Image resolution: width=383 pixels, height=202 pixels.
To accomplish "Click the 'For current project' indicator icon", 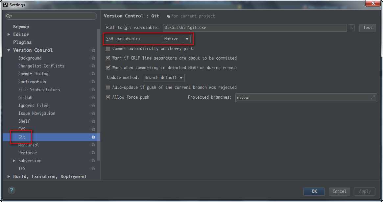I will tap(168, 16).
